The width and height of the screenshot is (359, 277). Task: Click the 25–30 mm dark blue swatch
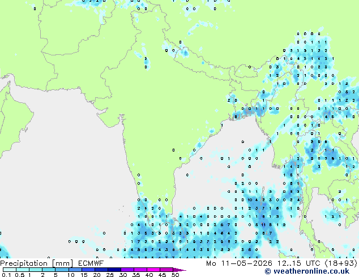[x=114, y=270]
